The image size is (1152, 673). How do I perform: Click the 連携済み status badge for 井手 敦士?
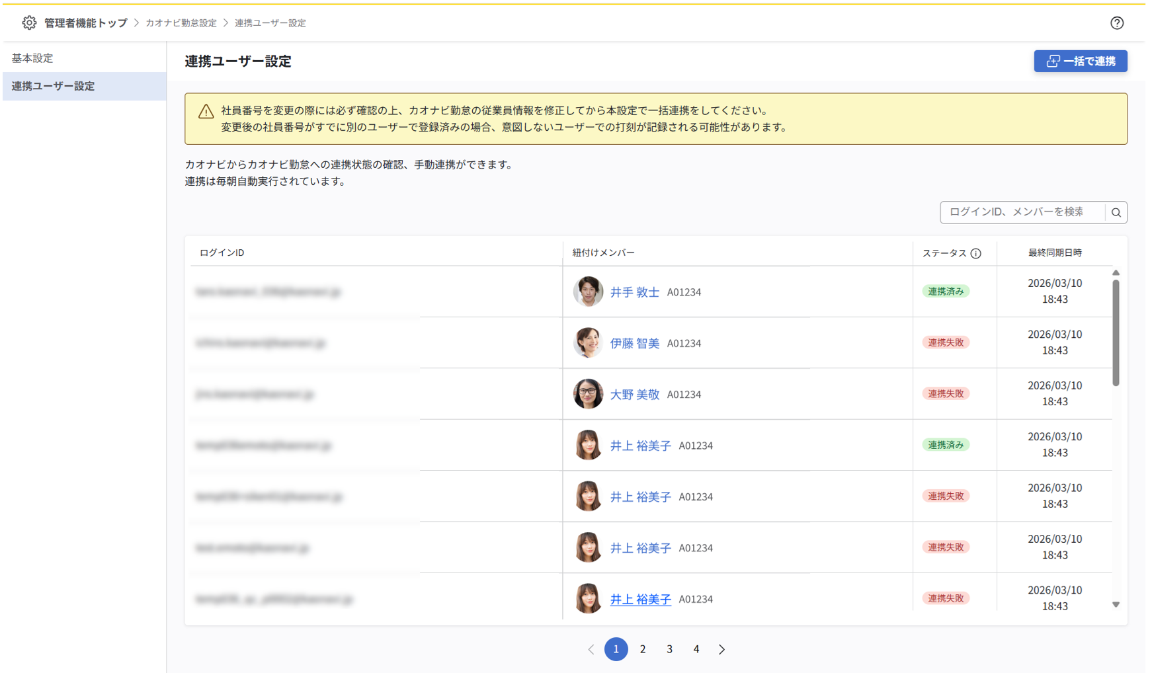pyautogui.click(x=946, y=291)
